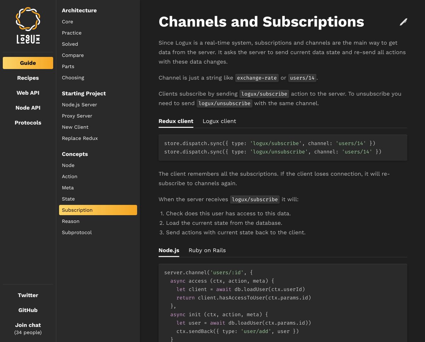Click the ctx.sendBack code line

click(238, 331)
